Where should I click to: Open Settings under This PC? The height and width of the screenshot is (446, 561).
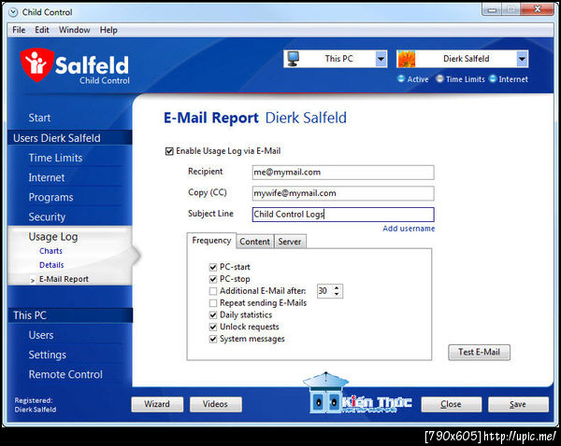(x=48, y=355)
